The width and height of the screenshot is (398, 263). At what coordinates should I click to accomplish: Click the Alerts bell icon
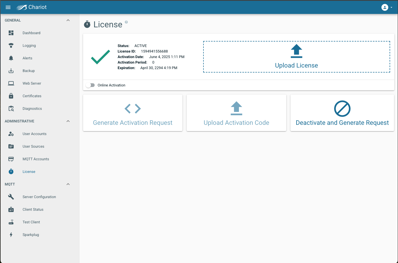coord(11,58)
